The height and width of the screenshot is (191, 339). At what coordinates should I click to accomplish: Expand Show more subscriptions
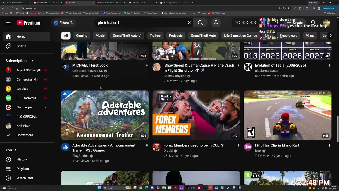(26, 135)
